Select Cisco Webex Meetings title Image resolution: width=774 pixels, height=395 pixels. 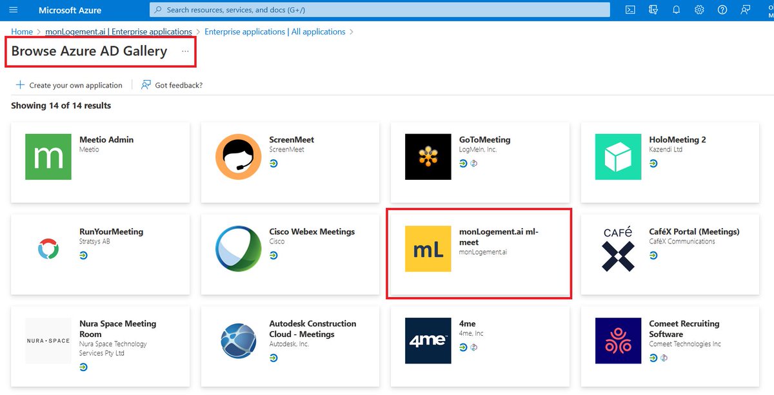tap(312, 232)
